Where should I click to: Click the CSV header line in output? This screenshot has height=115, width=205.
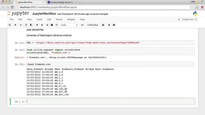70,69
